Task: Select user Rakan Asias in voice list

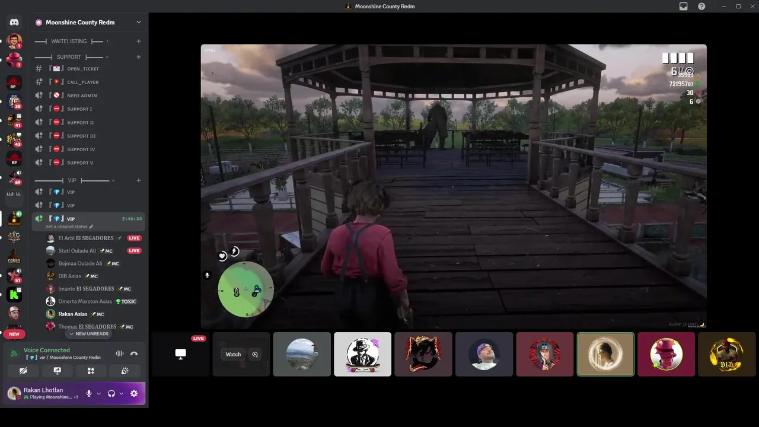Action: (94, 314)
